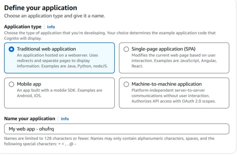The height and width of the screenshot is (155, 237).
Task: Click description 'An application hosted on a webserver'
Action: pos(62,61)
